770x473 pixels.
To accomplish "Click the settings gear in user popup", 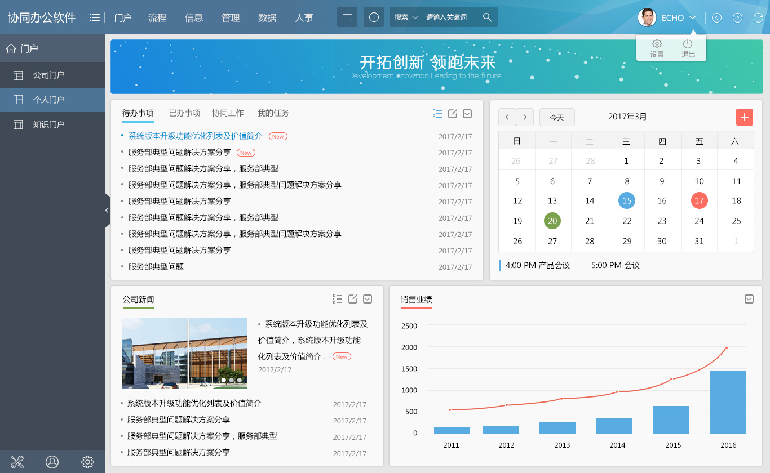I will coord(657,44).
